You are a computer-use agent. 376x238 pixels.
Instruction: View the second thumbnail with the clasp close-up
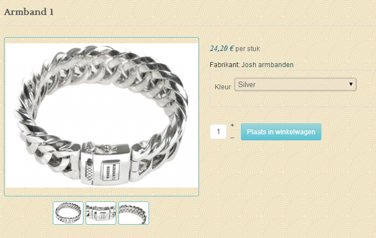click(x=101, y=213)
